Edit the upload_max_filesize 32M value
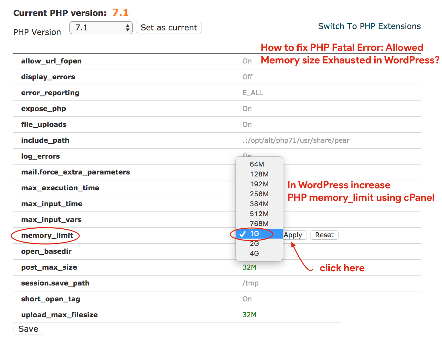This screenshot has height=341, width=442. 249,315
